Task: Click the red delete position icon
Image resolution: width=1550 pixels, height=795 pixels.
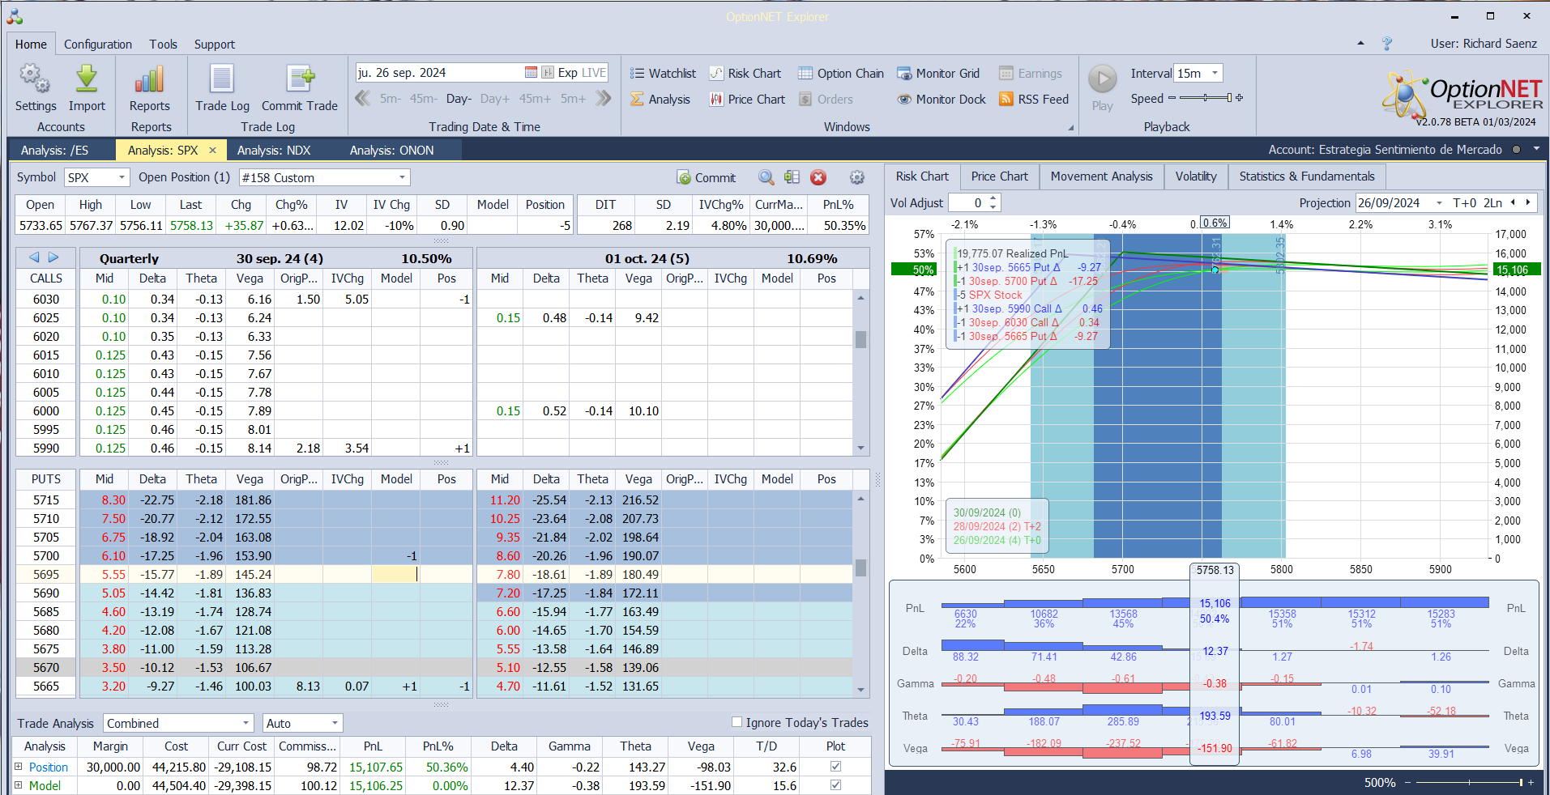Action: (x=818, y=177)
